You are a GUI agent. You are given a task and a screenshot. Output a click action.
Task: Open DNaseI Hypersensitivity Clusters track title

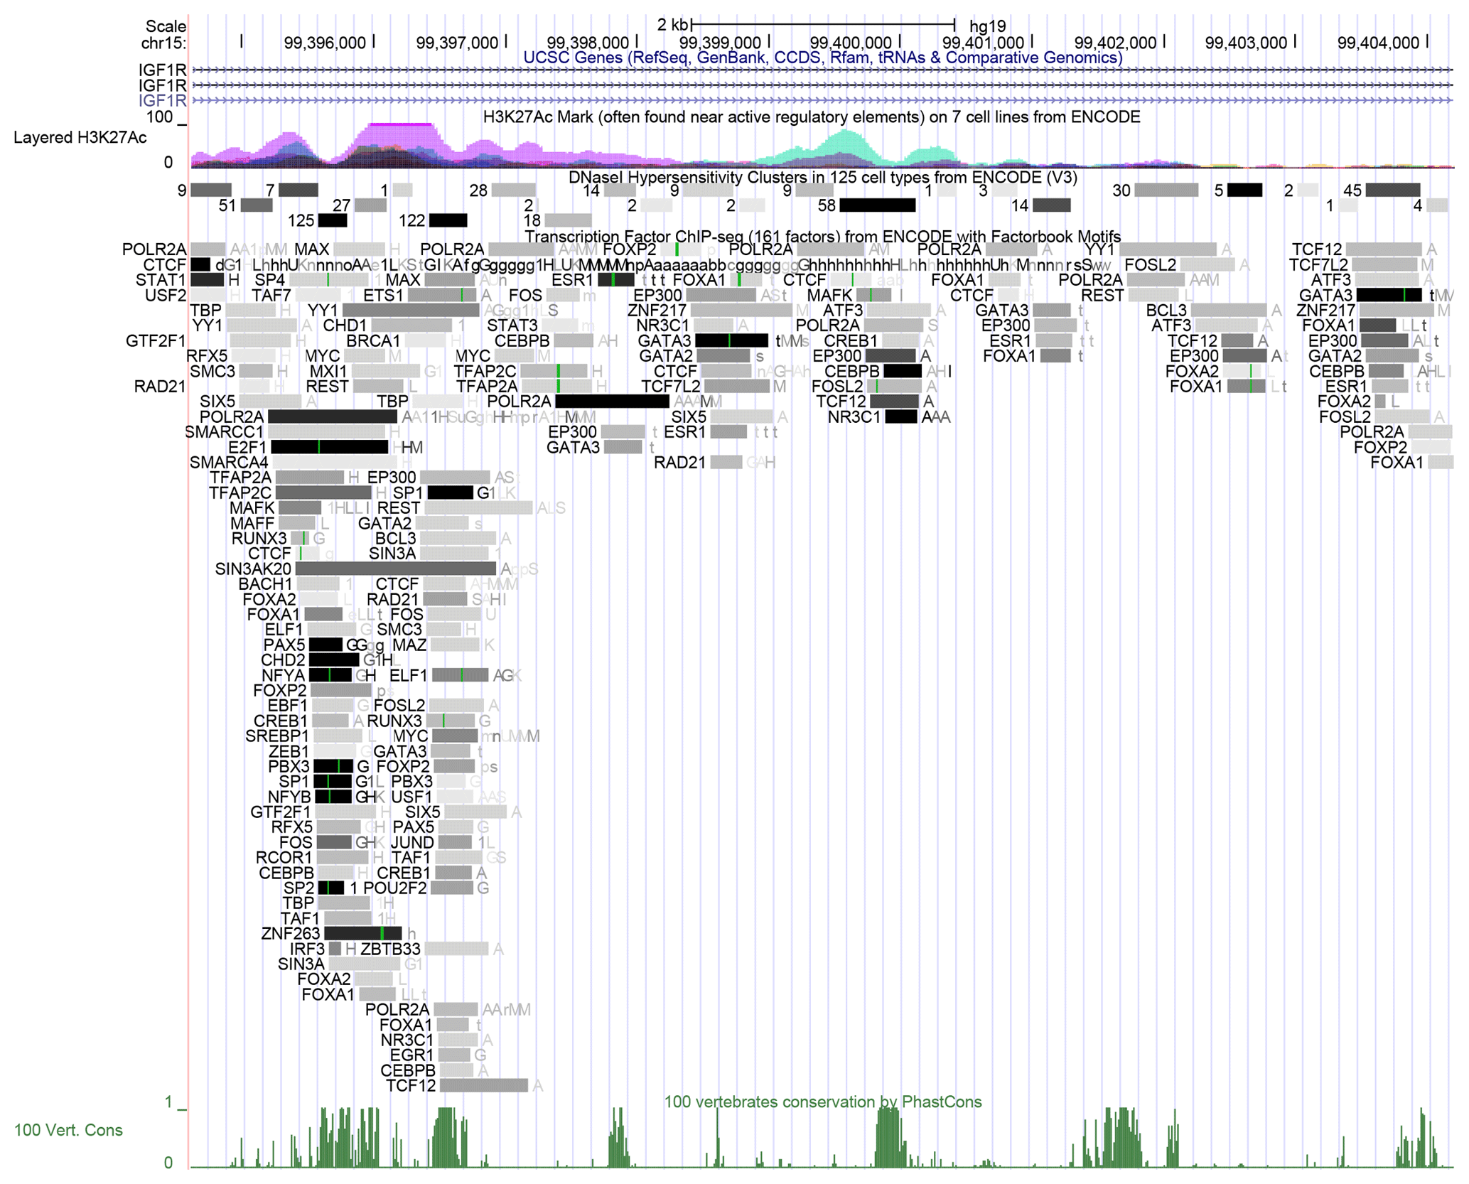coord(822,177)
